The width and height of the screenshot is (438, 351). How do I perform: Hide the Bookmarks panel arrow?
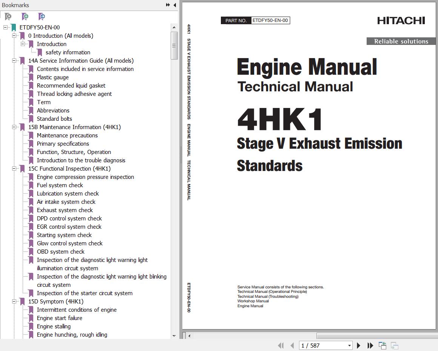click(x=174, y=5)
